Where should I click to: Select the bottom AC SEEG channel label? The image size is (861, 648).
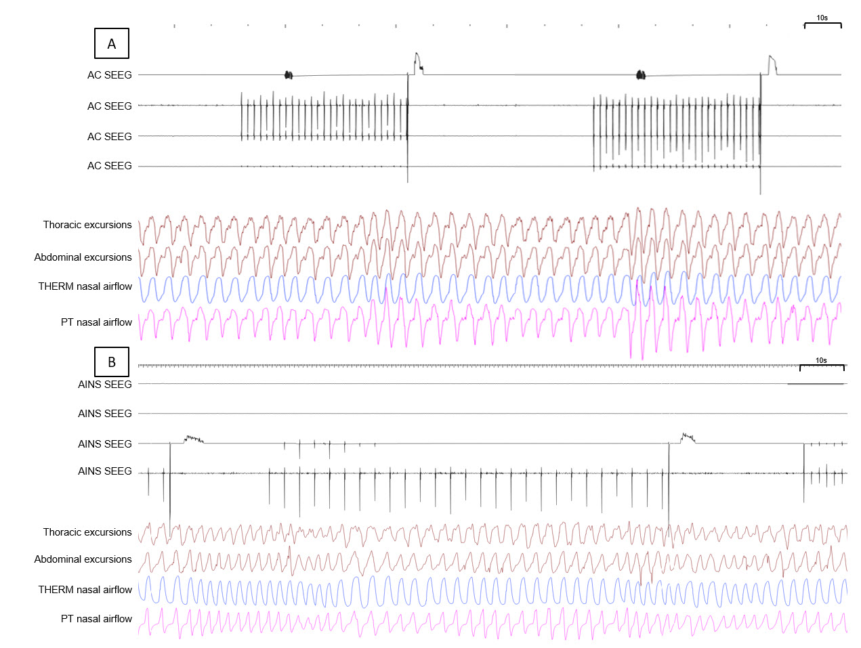click(x=109, y=166)
